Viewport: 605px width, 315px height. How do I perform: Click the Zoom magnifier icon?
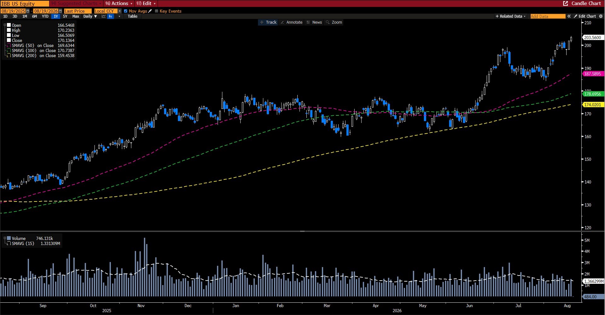(x=328, y=22)
